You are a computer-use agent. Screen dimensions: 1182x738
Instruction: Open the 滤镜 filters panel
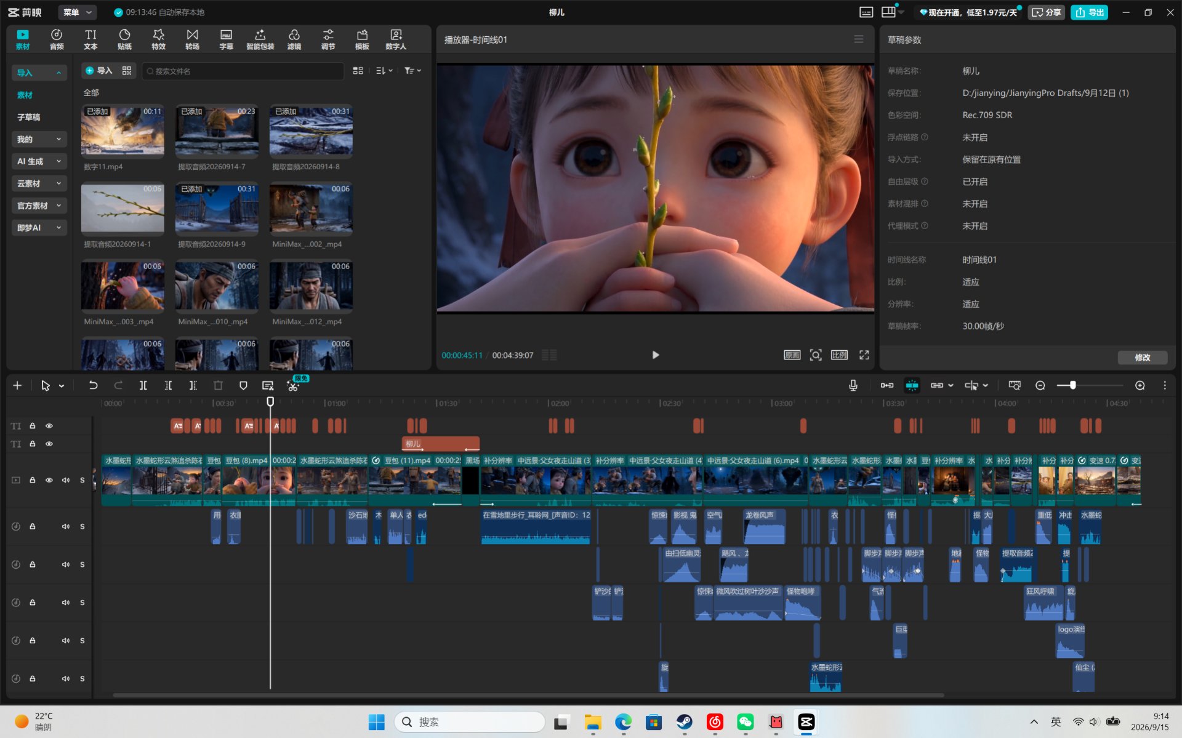294,39
